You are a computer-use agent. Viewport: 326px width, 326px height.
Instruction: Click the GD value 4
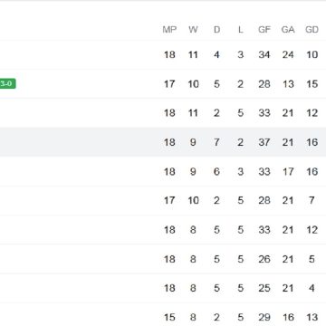point(312,288)
